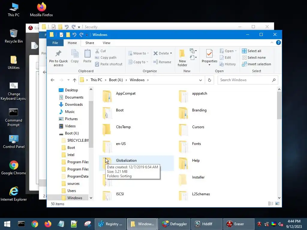
Task: Click navigation pane scroll down arrow
Action: coord(91,198)
